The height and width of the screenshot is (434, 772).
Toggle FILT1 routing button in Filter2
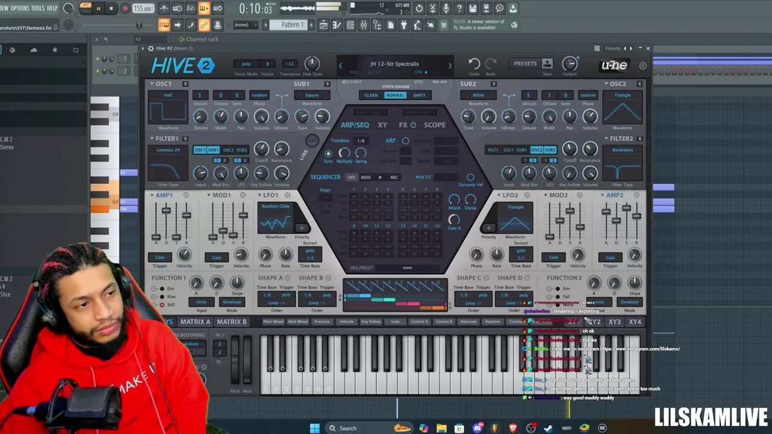[493, 149]
